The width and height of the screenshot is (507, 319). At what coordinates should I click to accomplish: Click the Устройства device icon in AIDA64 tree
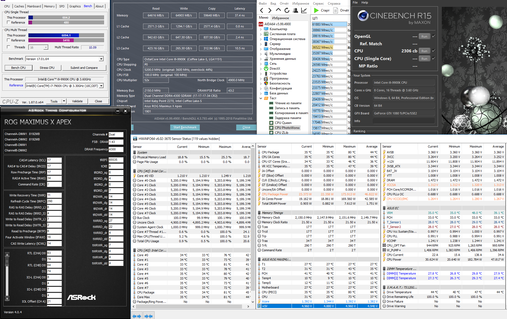(266, 74)
